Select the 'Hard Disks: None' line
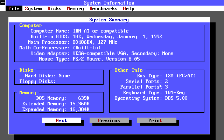 pos(47,76)
